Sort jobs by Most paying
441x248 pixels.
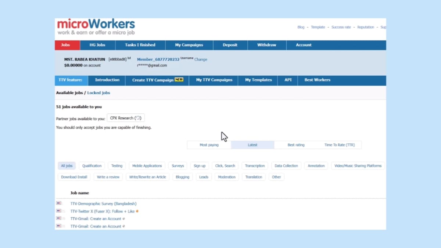pos(209,145)
